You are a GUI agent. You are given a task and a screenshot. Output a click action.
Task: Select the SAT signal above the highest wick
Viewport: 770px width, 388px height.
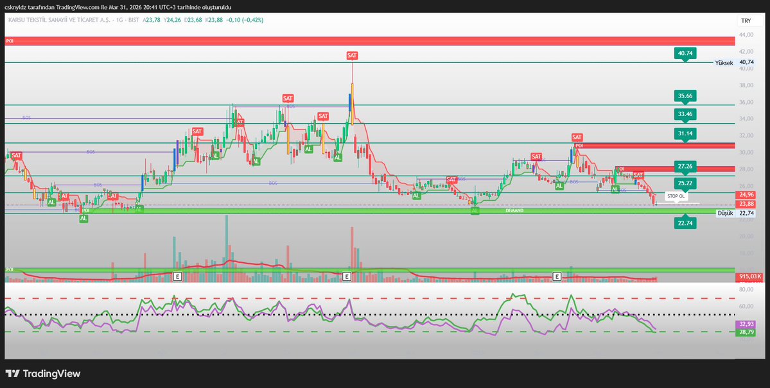click(x=352, y=55)
